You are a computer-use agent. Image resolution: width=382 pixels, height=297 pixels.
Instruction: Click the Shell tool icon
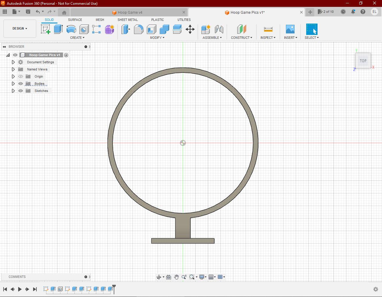pyautogui.click(x=152, y=29)
